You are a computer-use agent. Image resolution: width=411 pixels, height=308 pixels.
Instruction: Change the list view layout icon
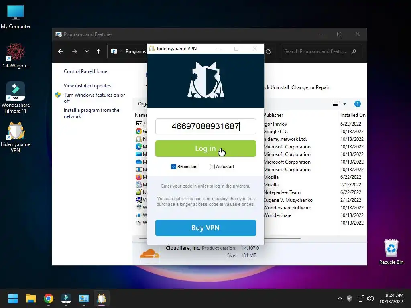335,104
